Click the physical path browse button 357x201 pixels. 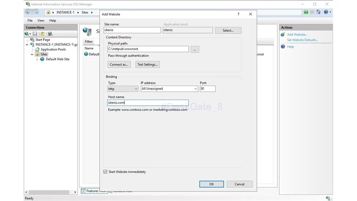click(x=195, y=49)
